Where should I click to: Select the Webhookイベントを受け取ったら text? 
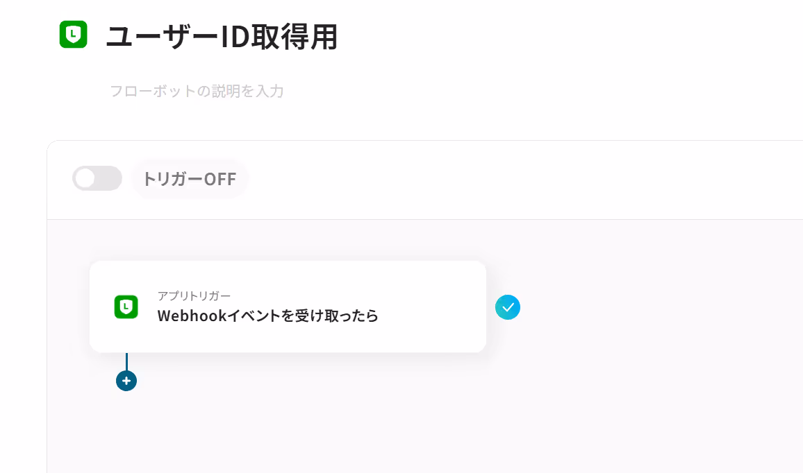tap(268, 316)
